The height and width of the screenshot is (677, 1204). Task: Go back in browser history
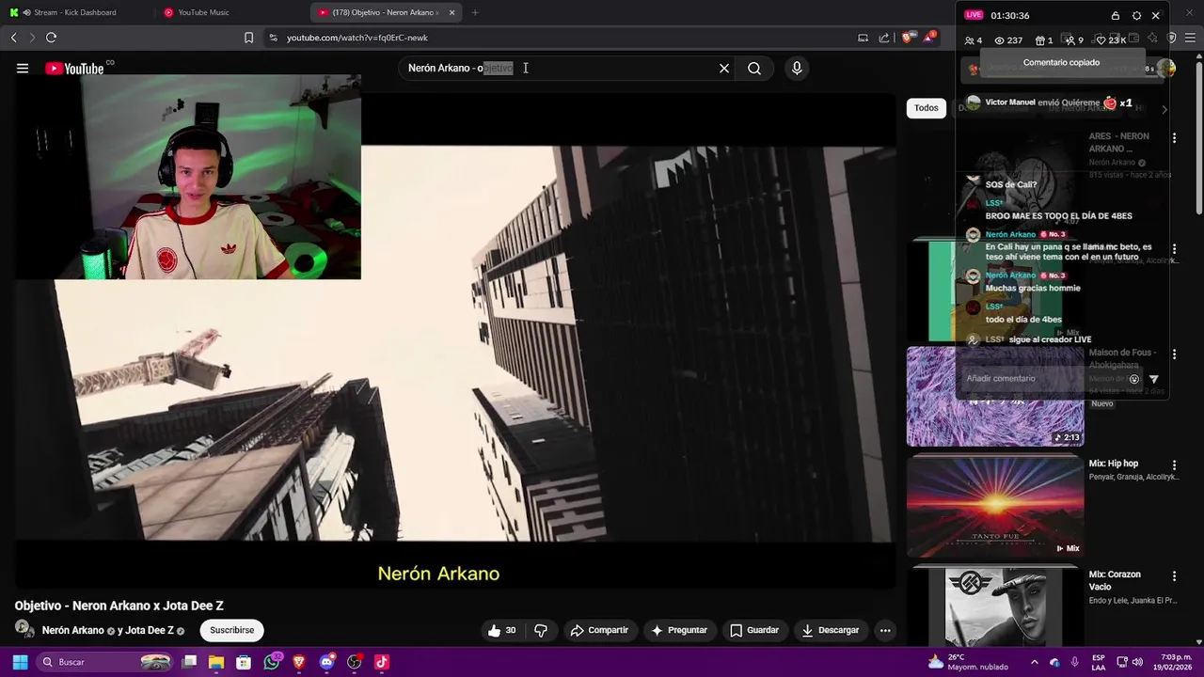(13, 38)
